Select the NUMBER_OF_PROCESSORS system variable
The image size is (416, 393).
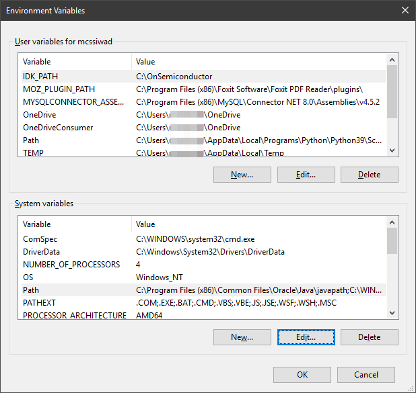71,265
